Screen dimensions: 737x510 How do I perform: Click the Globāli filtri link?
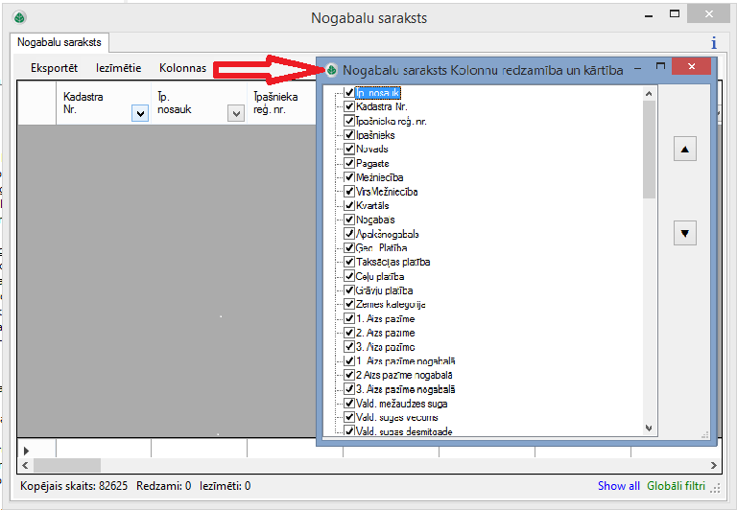pos(682,486)
